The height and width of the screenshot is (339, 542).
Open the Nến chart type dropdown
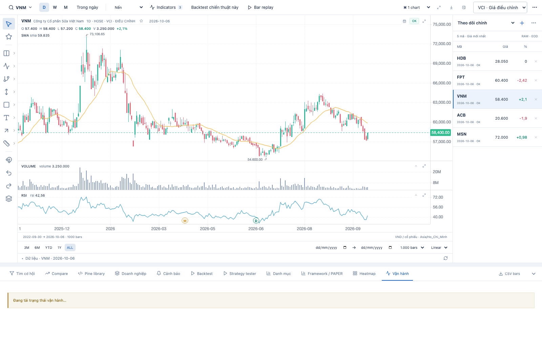tap(129, 7)
